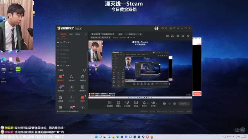Open the mail messages icon in title bar

pos(162,28)
